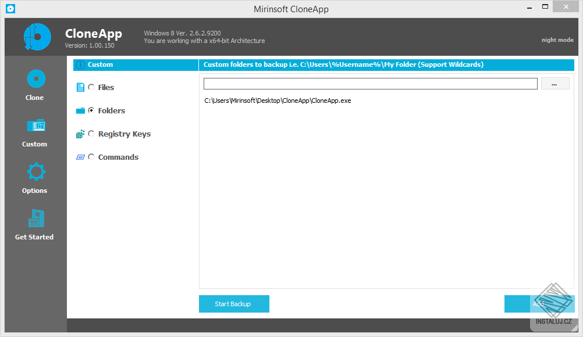Open the Custom section icon in sidebar
The image size is (583, 337).
36,126
